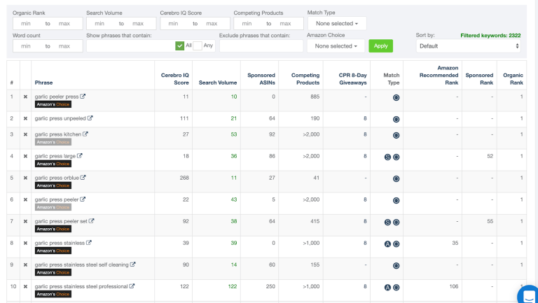Click the S match badge for garlic press peeler set
The height and width of the screenshot is (303, 538).
pyautogui.click(x=387, y=222)
